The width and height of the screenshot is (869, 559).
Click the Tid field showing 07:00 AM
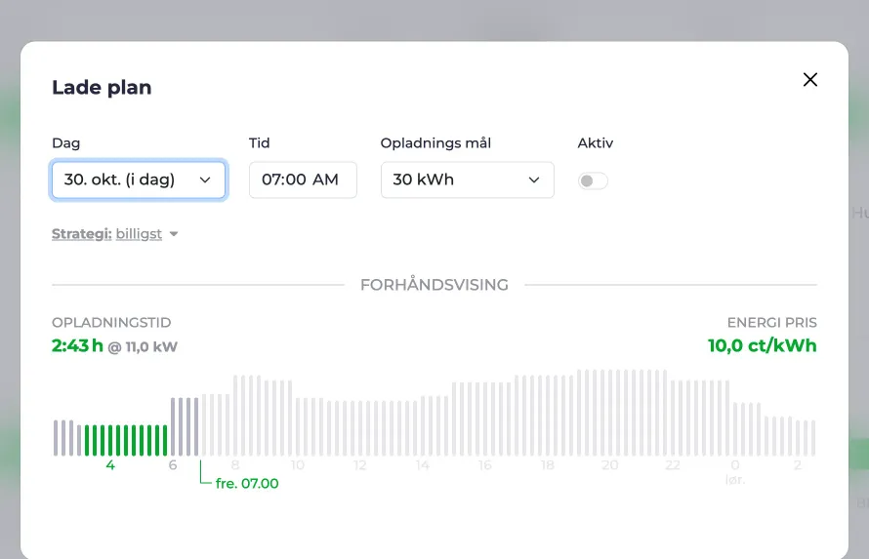pyautogui.click(x=303, y=180)
